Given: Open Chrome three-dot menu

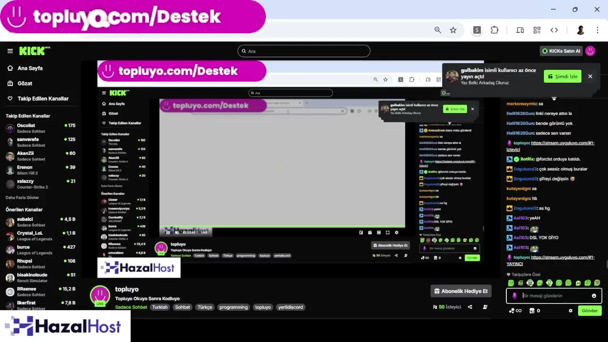Looking at the screenshot, I should click(x=598, y=30).
